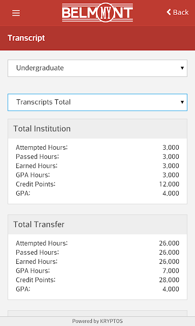The height and width of the screenshot is (326, 195).
Task: Click the Powered by KRYPTOS footer
Action: 97,321
